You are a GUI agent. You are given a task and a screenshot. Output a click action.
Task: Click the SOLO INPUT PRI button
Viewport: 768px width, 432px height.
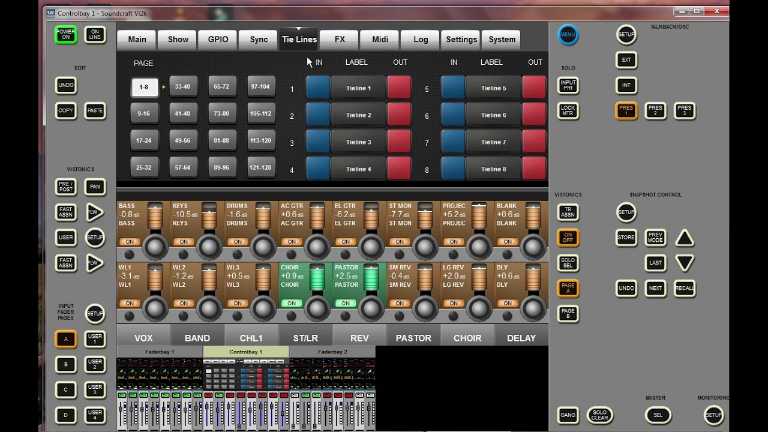coord(568,86)
